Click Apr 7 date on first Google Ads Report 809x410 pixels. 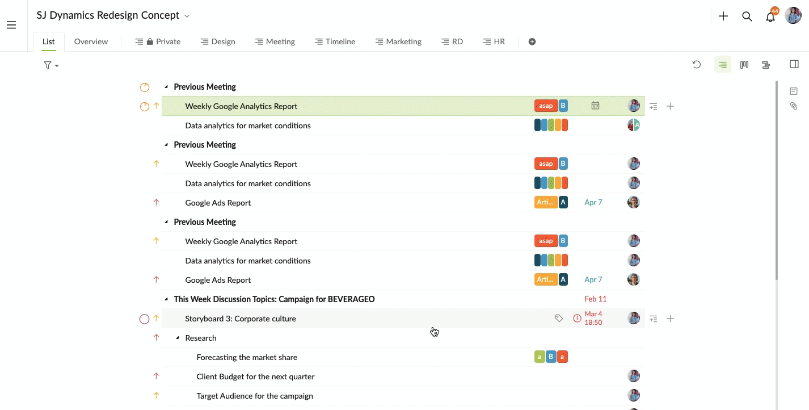593,203
